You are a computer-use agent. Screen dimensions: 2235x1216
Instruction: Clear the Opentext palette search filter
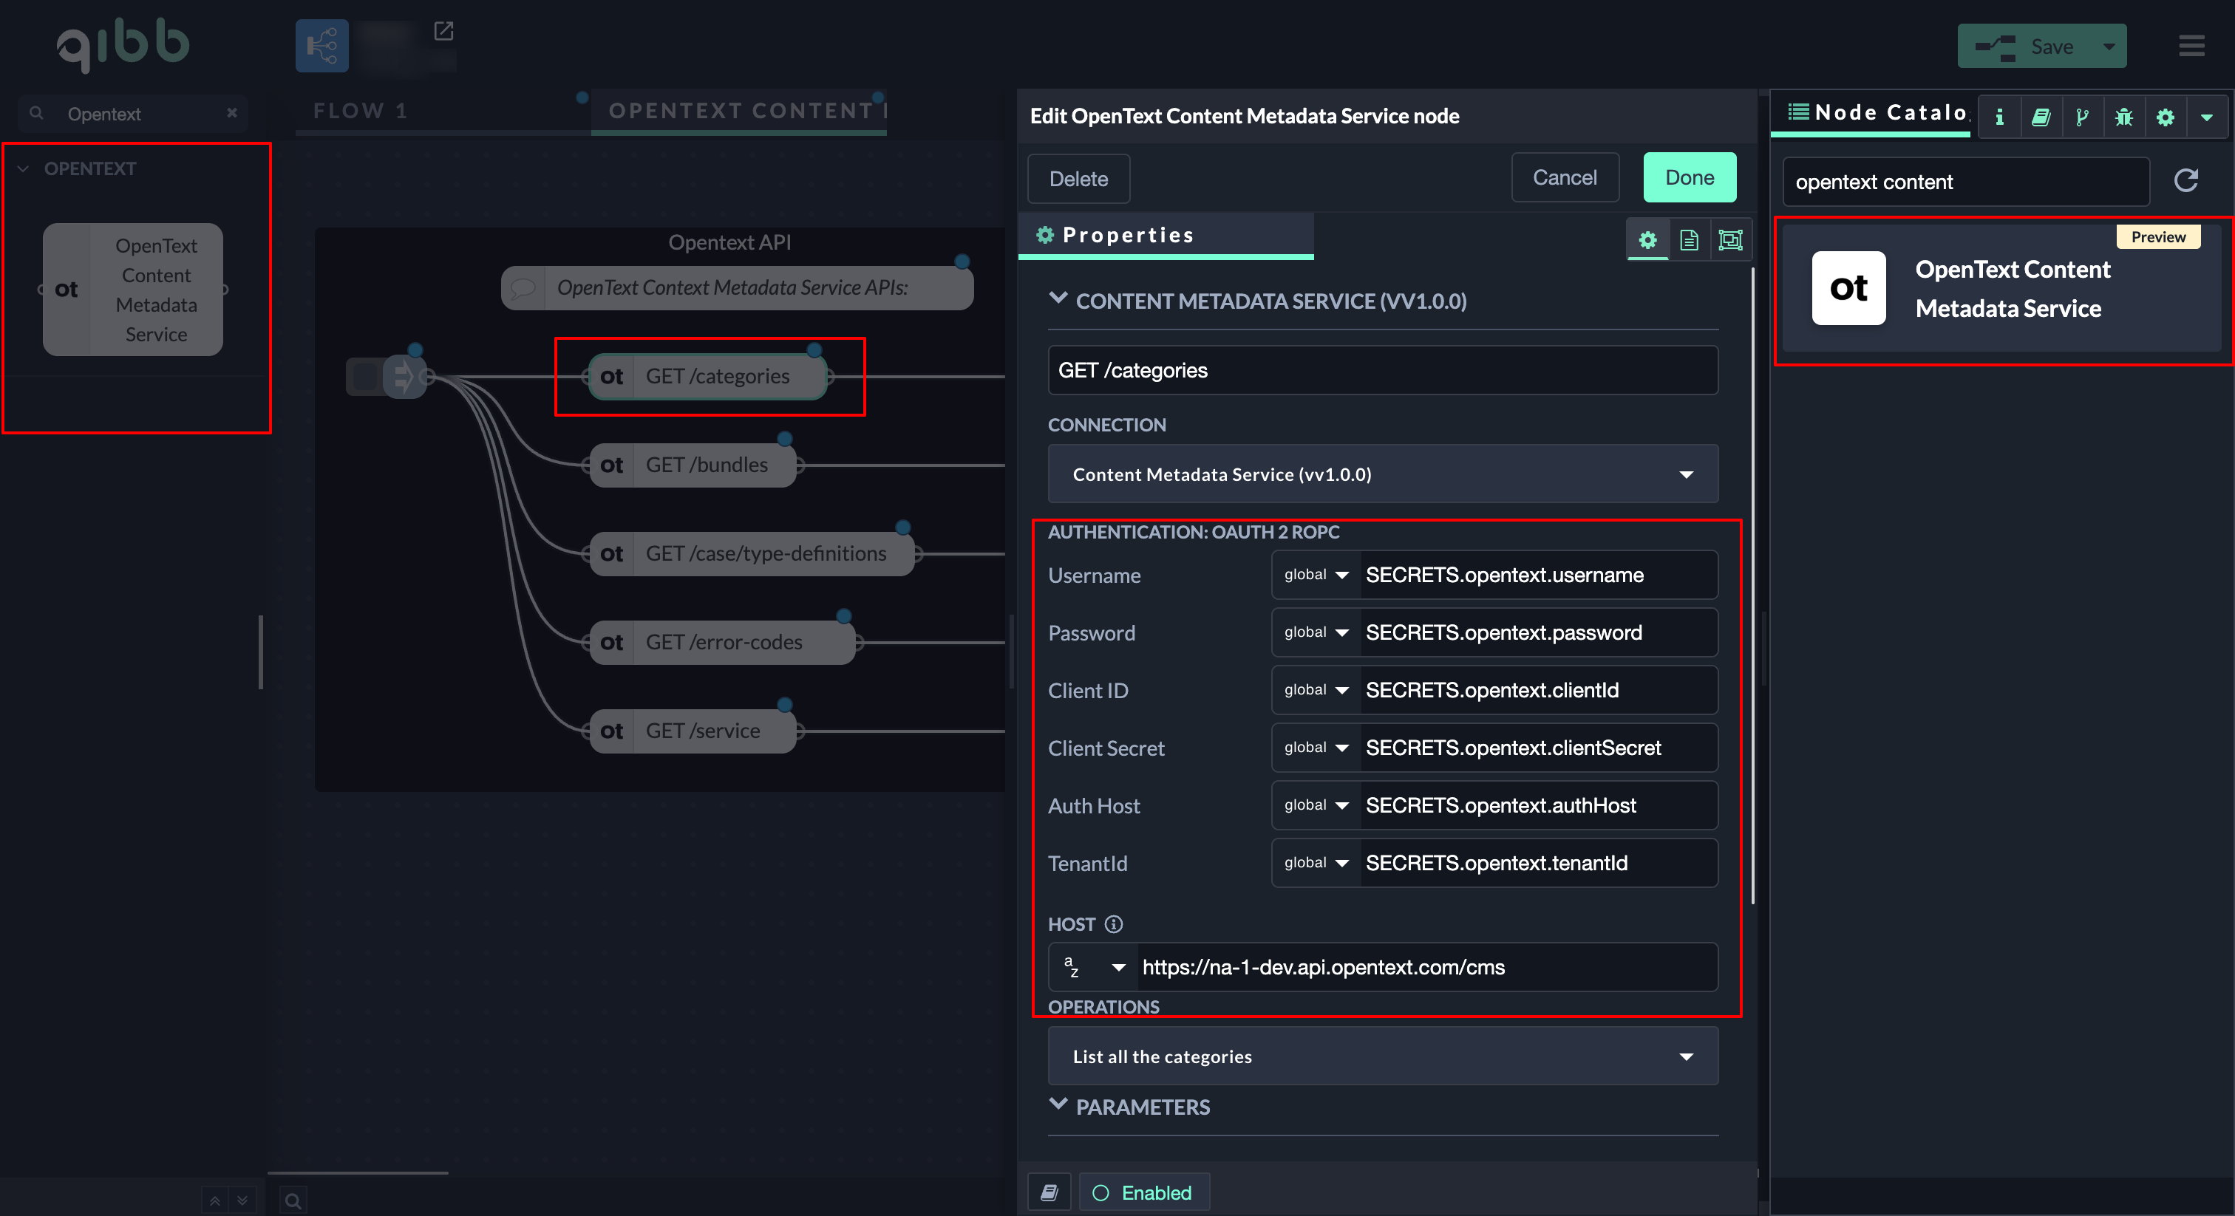click(x=231, y=113)
